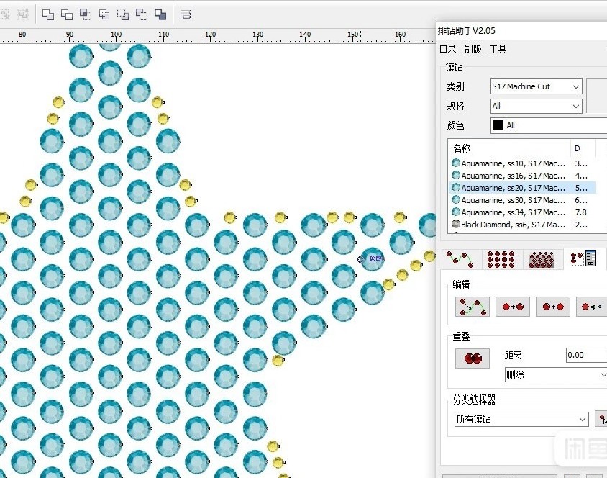Screen dimensions: 607x478
Task: Click the Weld shapes toolbar icon
Action: (48, 14)
